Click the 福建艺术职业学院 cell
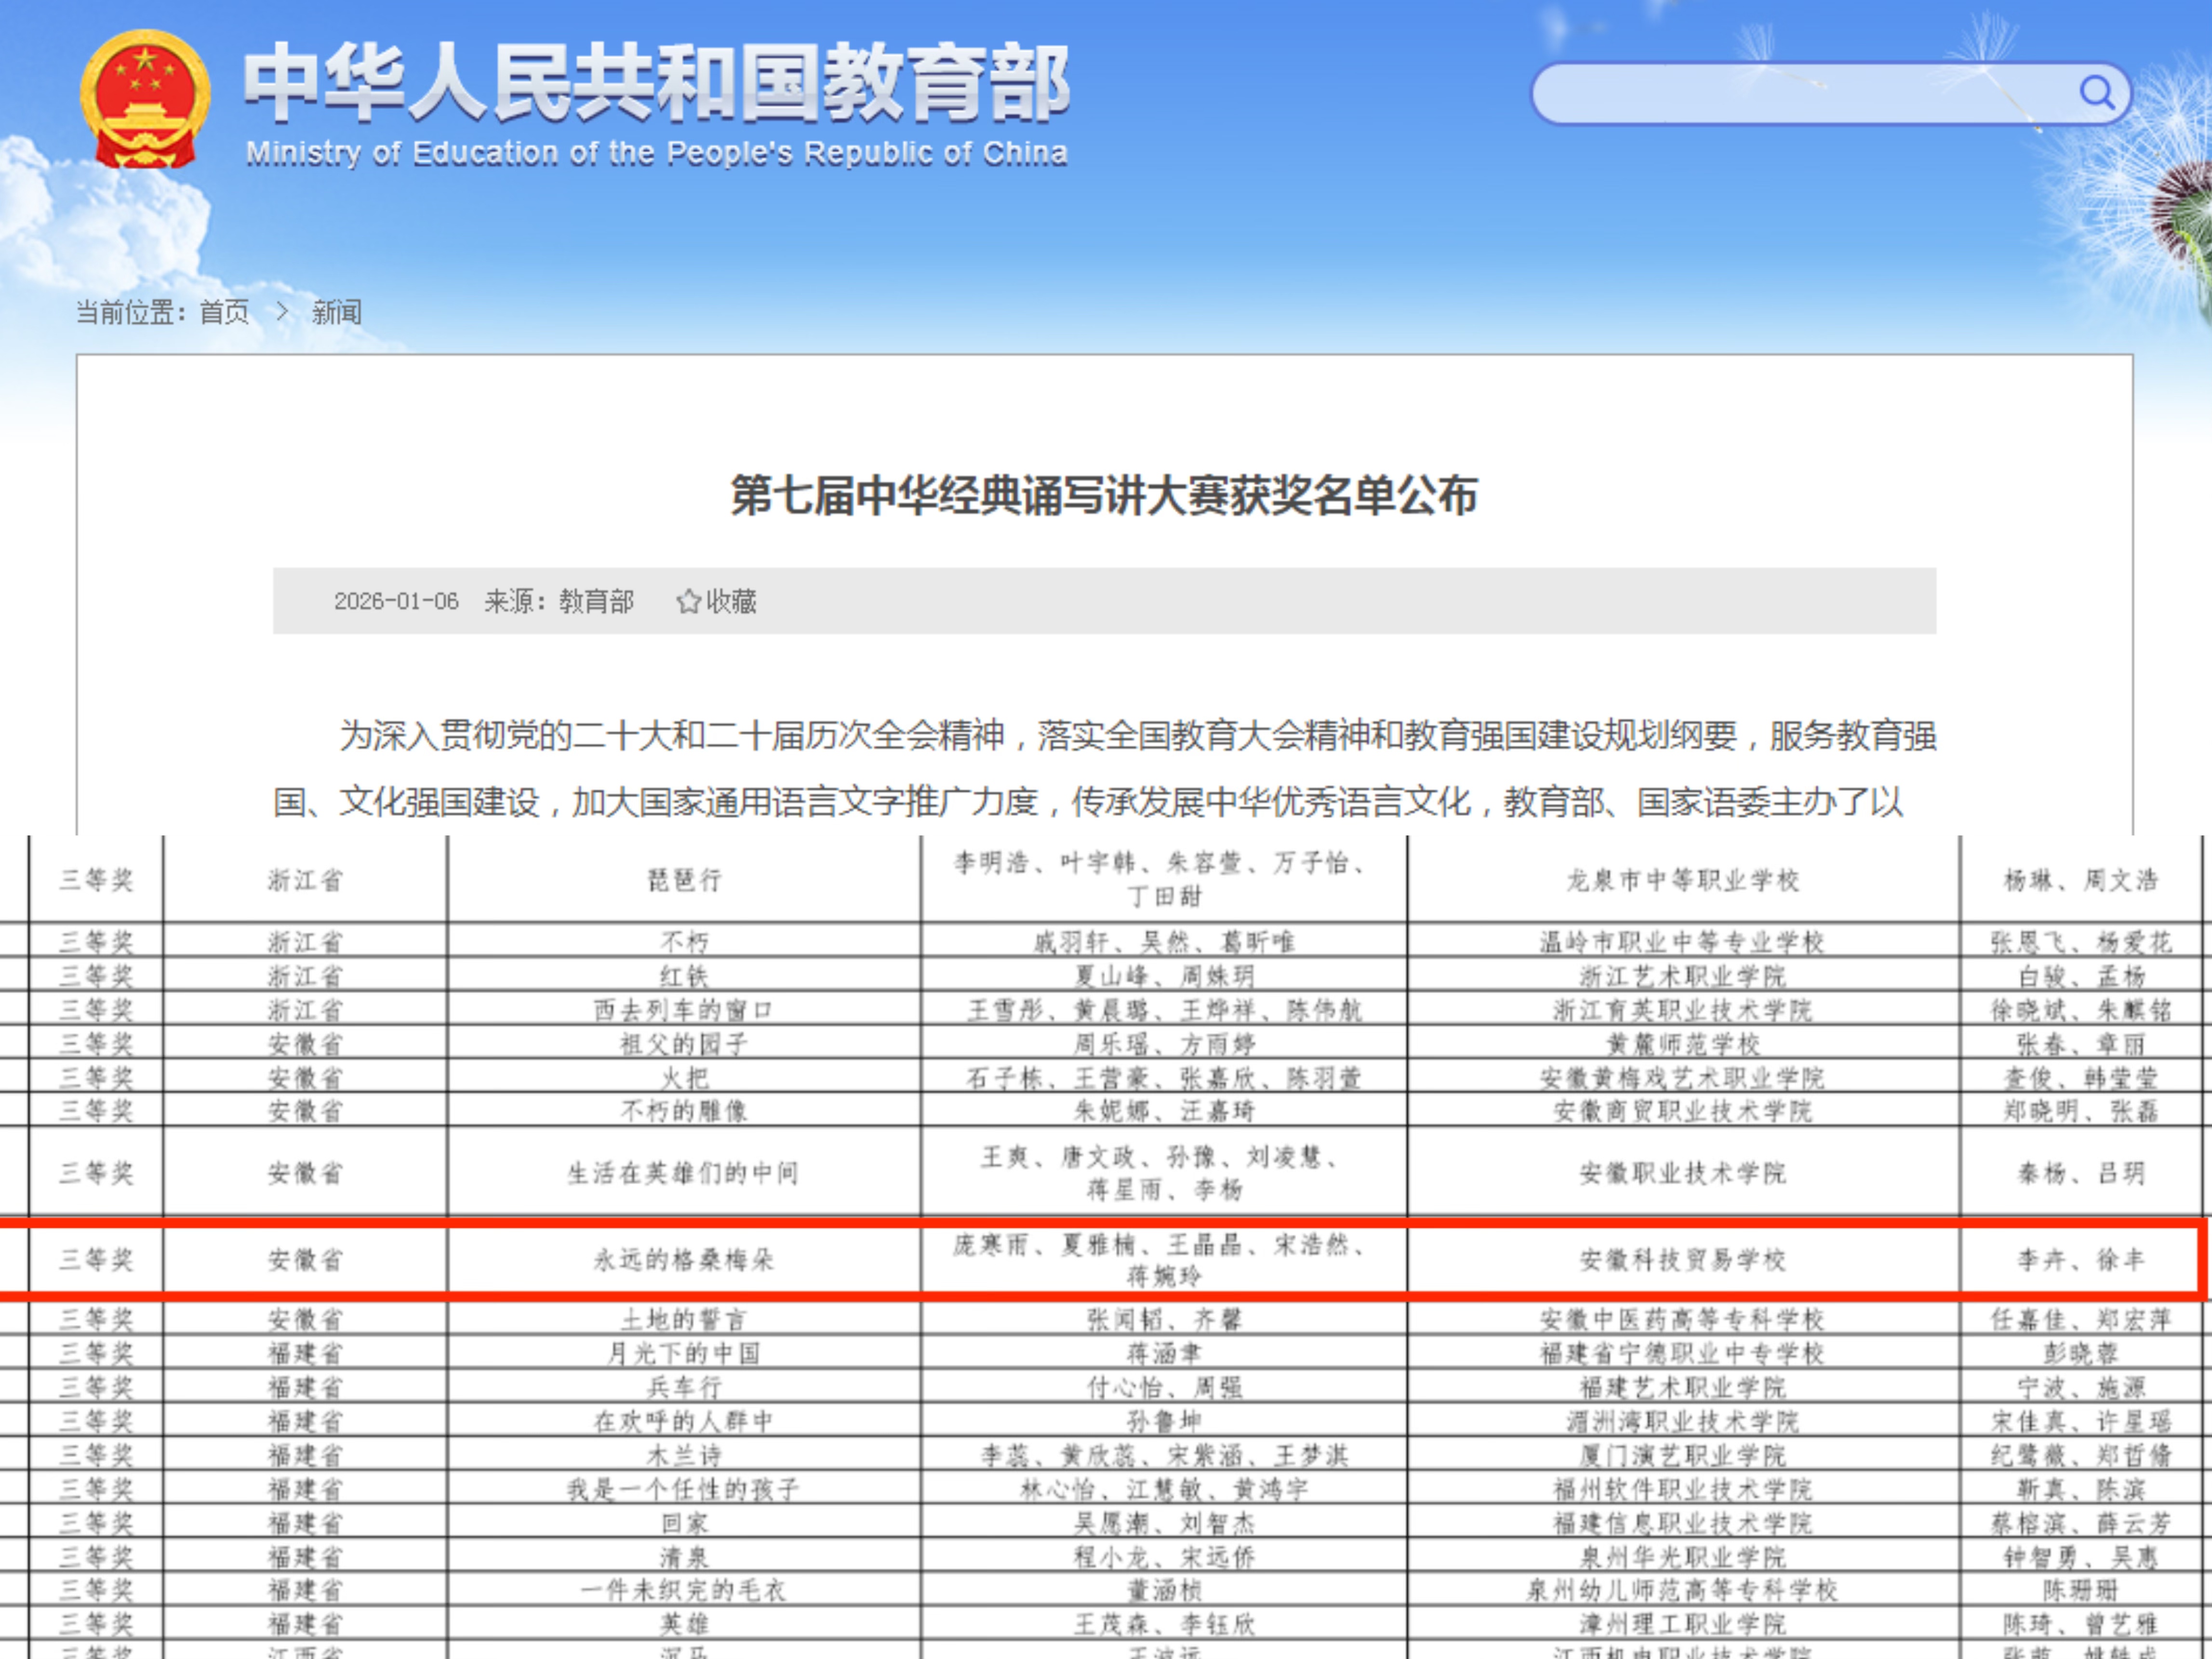The width and height of the screenshot is (2212, 1659). 1683,1387
